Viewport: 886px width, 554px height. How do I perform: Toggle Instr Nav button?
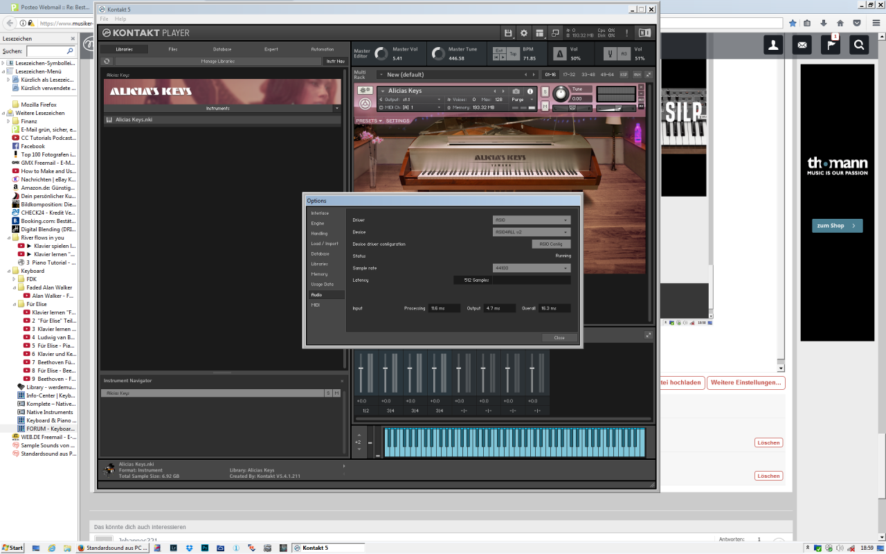pos(335,61)
